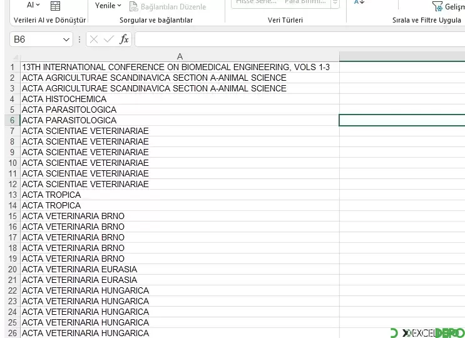This screenshot has width=465, height=338.
Task: Click the fx Insert Function icon
Action: 124,39
